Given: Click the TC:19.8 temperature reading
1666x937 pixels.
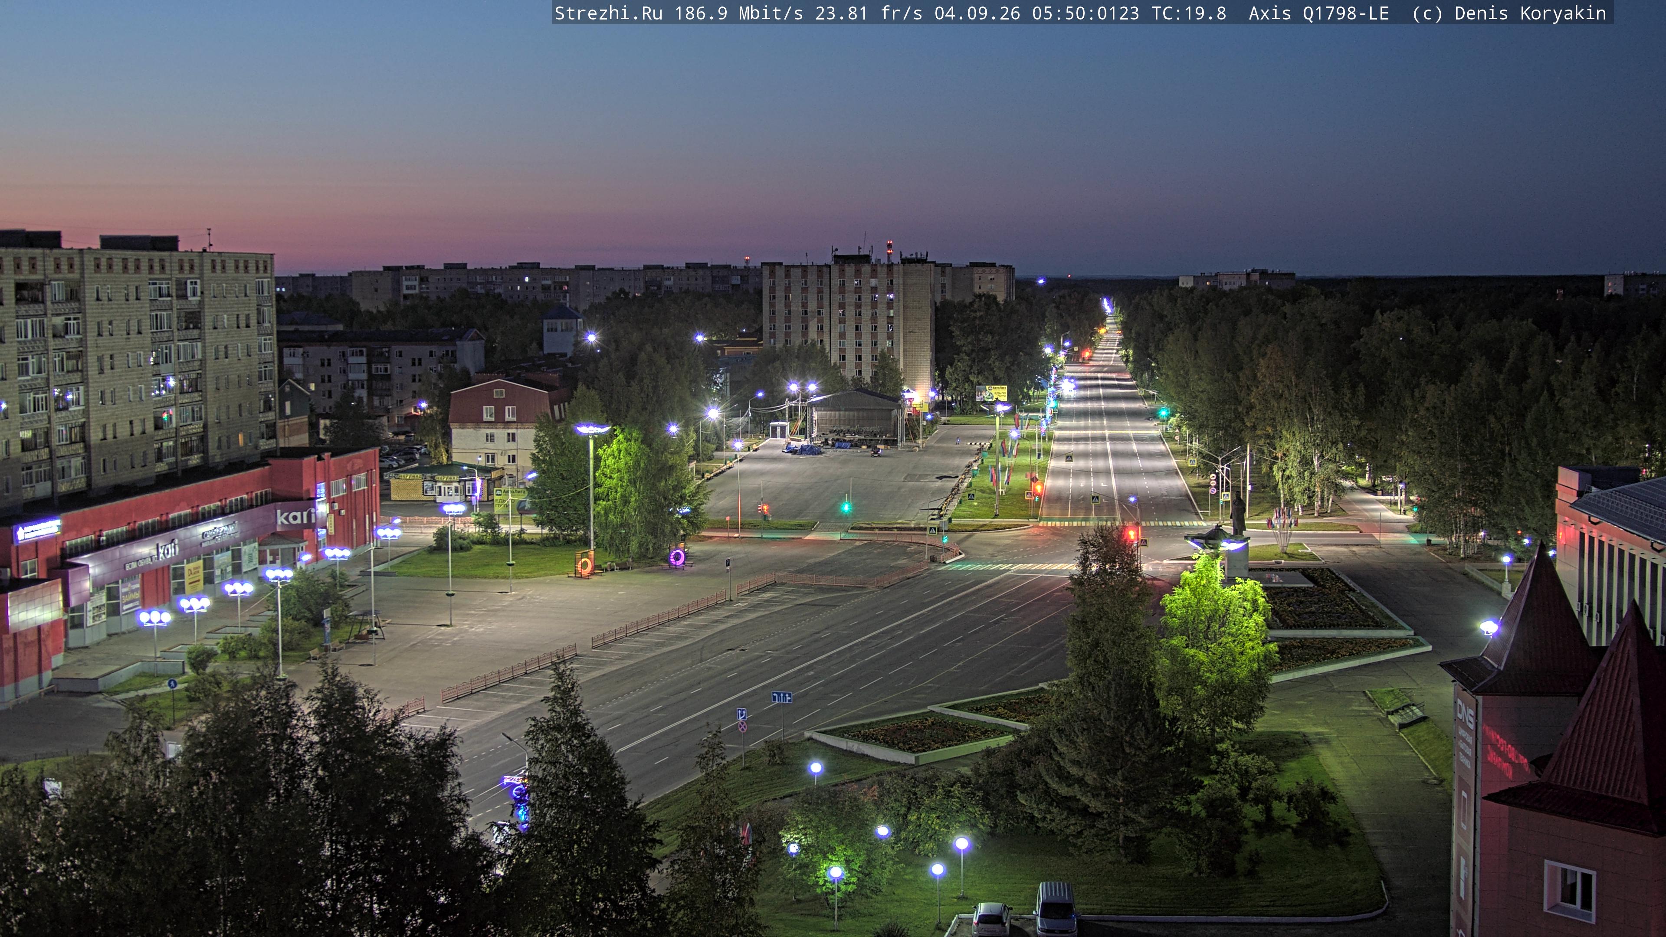Looking at the screenshot, I should tap(1189, 13).
